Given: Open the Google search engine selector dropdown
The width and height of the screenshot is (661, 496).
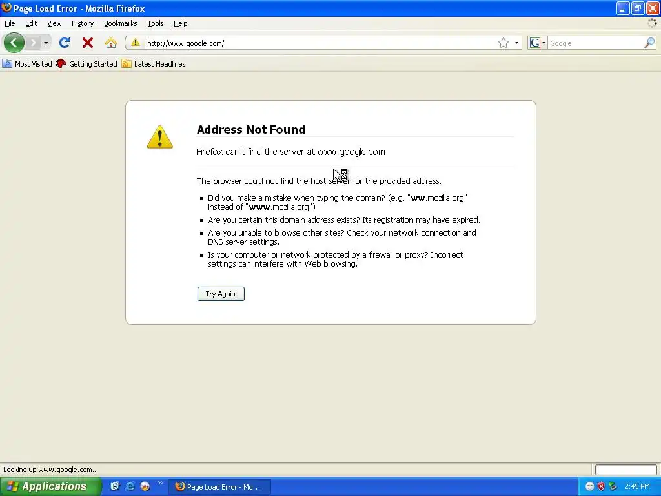Looking at the screenshot, I should click(538, 43).
